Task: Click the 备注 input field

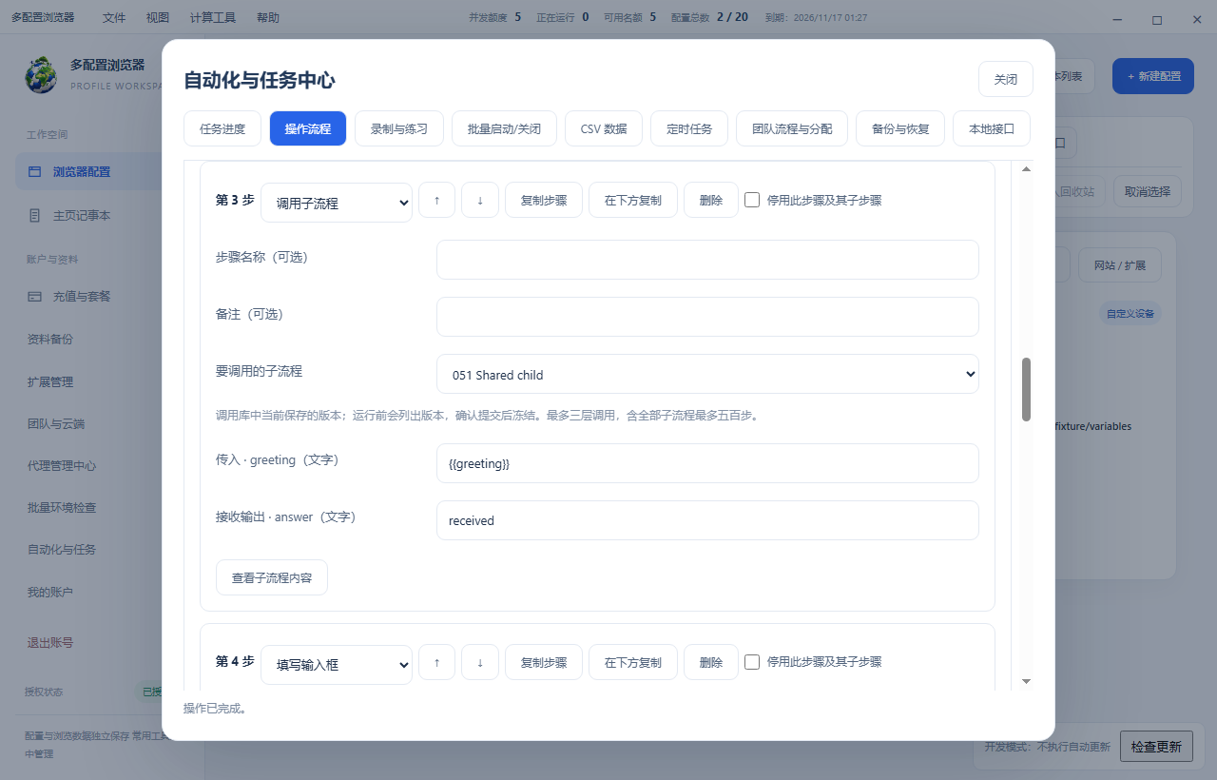Action: coord(707,317)
